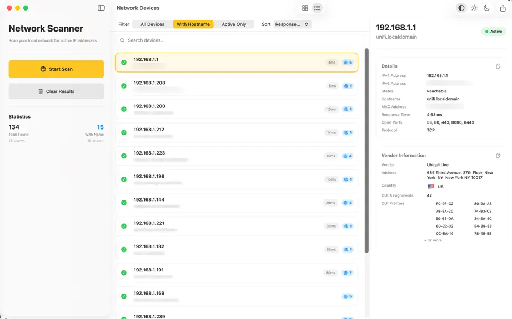Select dark mode moon icon

pyautogui.click(x=486, y=8)
